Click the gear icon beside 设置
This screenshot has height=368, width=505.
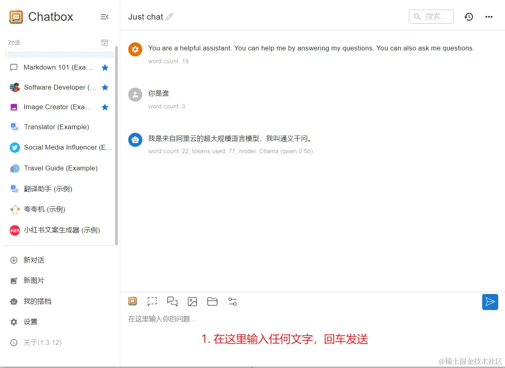[14, 322]
